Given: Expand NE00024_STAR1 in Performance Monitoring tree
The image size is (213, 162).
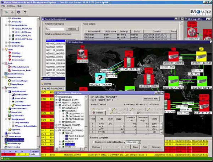Looking at the screenshot, I should [x=56, y=100].
